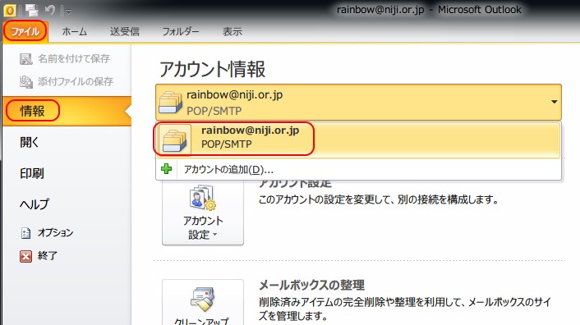Open the account selector dropdown arrow
The image size is (580, 325).
tap(554, 102)
